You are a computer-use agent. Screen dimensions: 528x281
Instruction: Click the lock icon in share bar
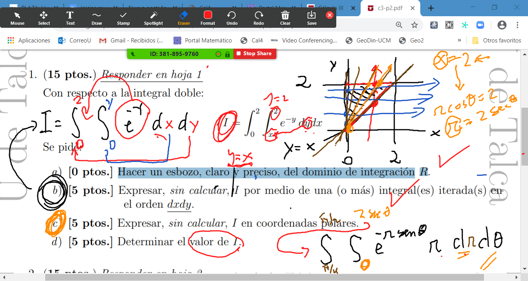[x=228, y=54]
